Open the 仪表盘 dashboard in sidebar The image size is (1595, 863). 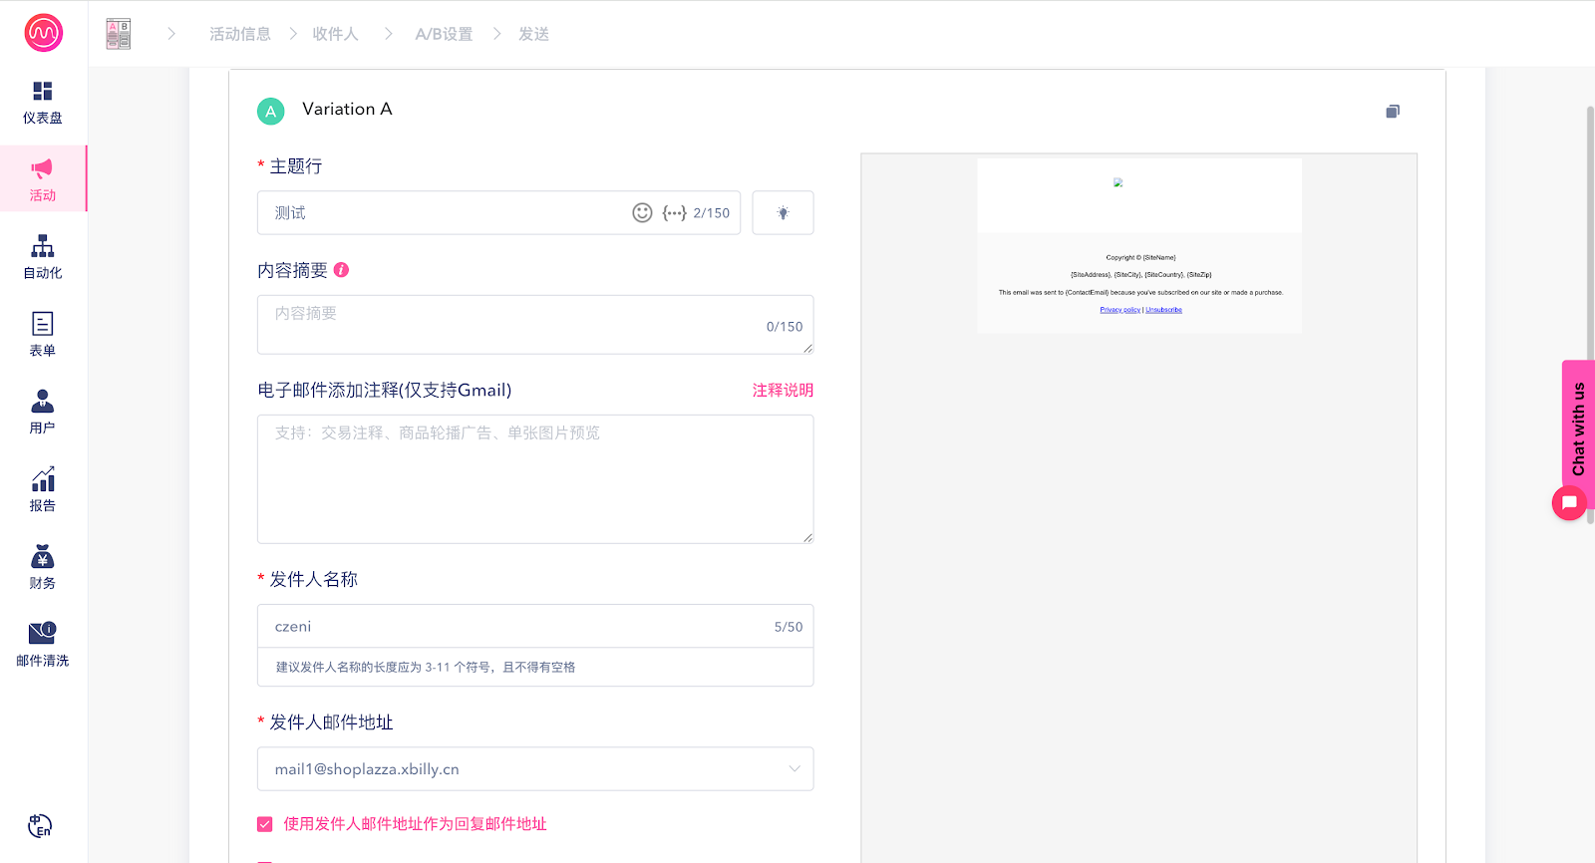(43, 103)
